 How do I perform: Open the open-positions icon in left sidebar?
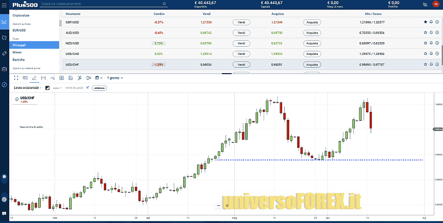[x=4, y=38]
